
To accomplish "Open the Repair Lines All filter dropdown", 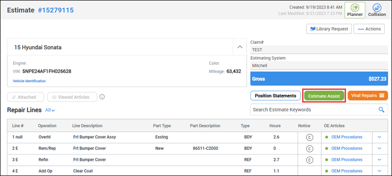I will point(50,110).
